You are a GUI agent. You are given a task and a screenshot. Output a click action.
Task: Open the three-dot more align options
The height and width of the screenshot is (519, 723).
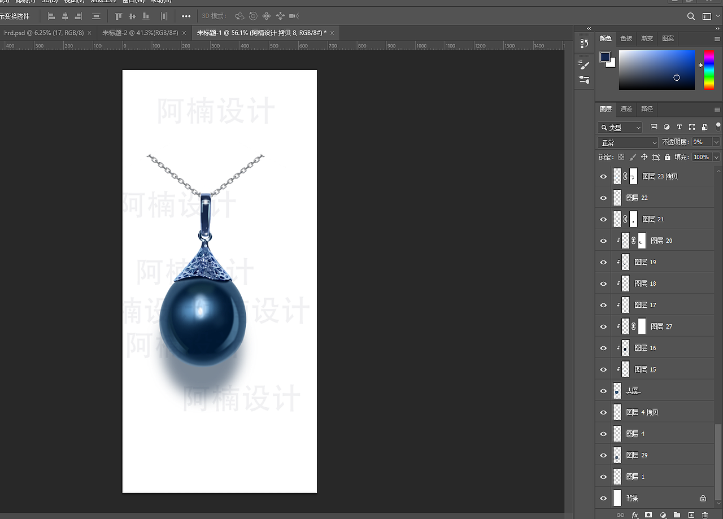[x=186, y=16]
